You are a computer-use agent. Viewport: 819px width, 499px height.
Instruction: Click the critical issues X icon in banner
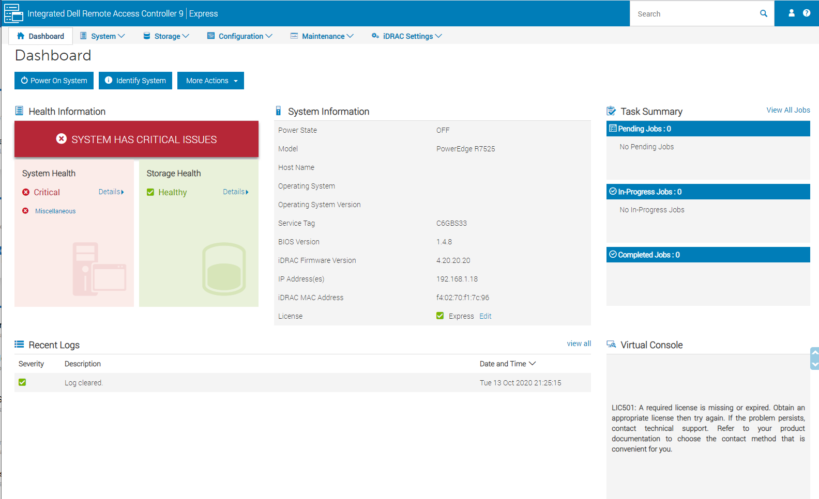pos(62,139)
